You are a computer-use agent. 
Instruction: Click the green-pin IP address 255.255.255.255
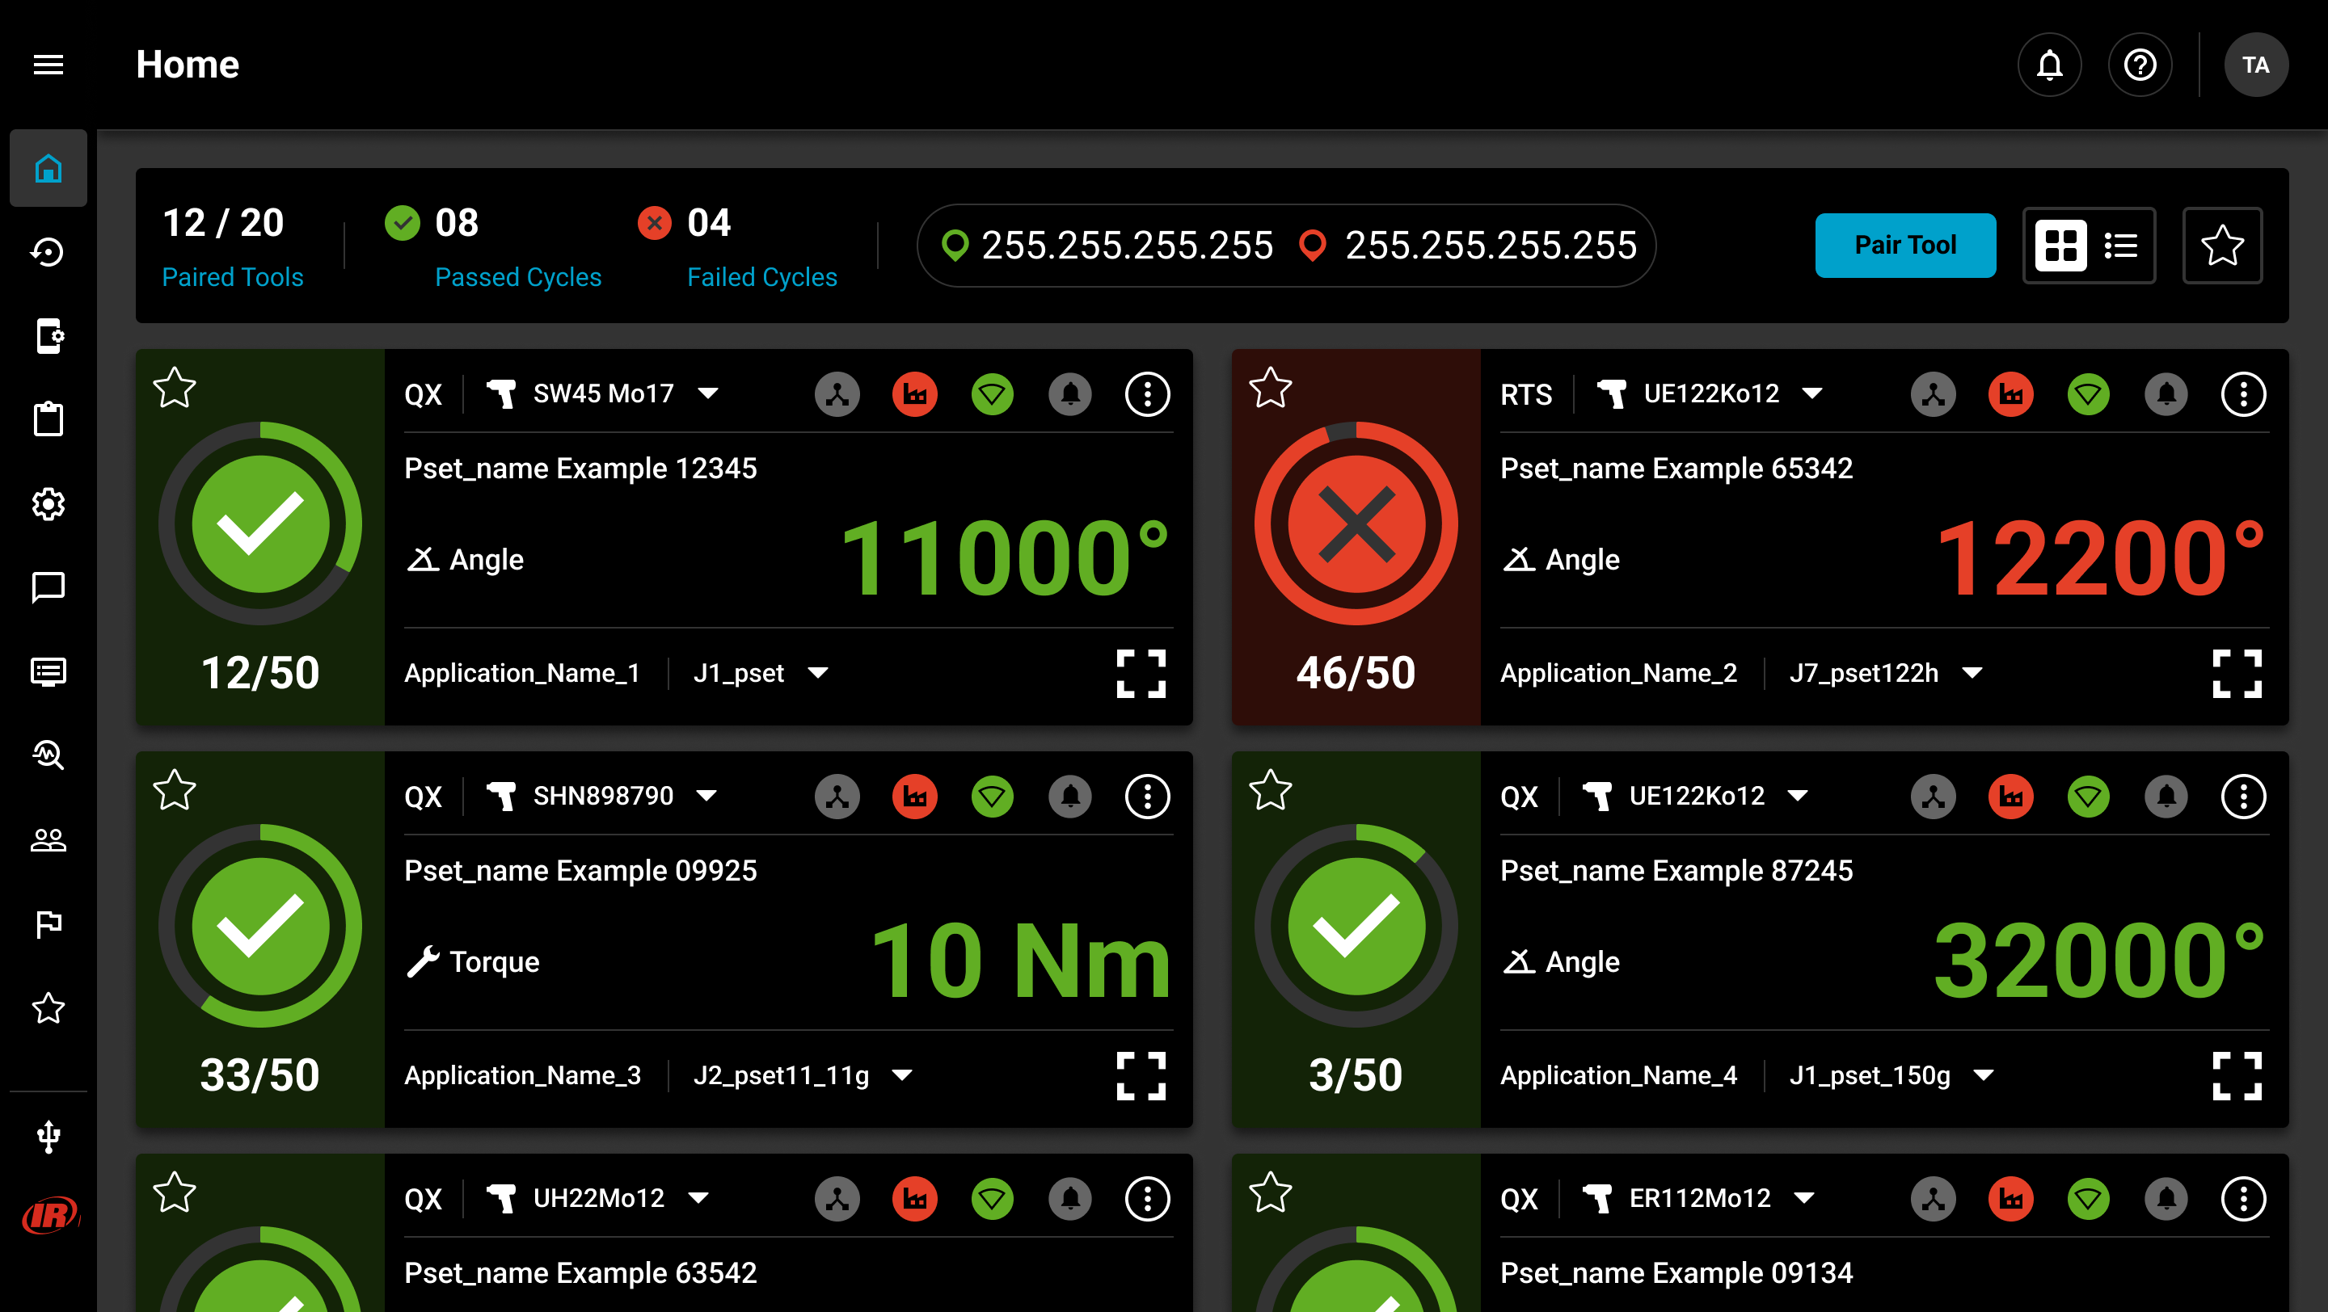pyautogui.click(x=1127, y=246)
